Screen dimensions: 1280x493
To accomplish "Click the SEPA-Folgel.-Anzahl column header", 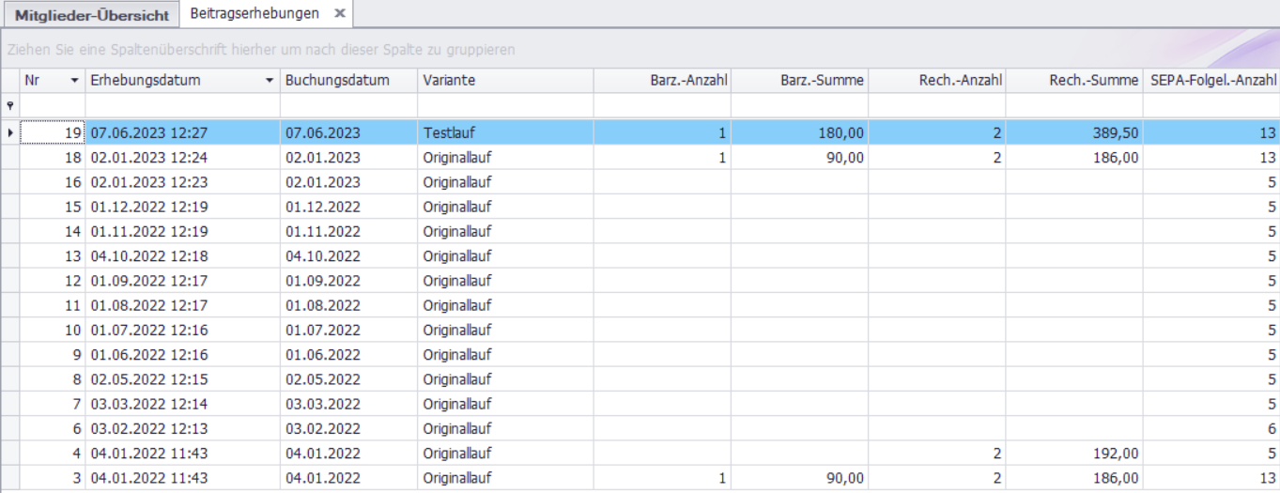I will [x=1211, y=81].
